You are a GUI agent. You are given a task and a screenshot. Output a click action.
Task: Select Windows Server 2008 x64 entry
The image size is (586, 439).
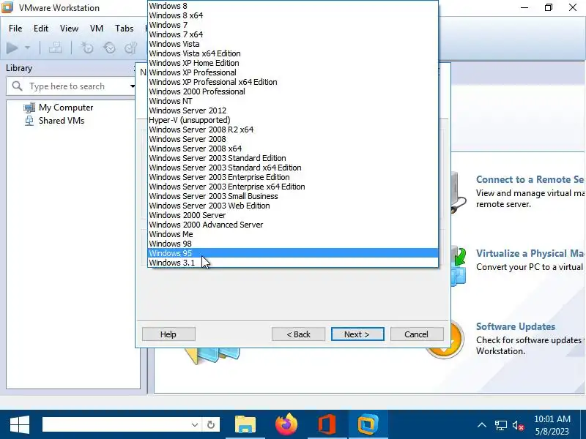pyautogui.click(x=292, y=149)
